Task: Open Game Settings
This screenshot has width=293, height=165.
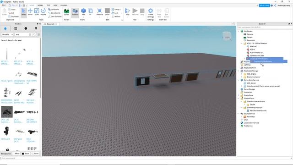Action: [151, 13]
